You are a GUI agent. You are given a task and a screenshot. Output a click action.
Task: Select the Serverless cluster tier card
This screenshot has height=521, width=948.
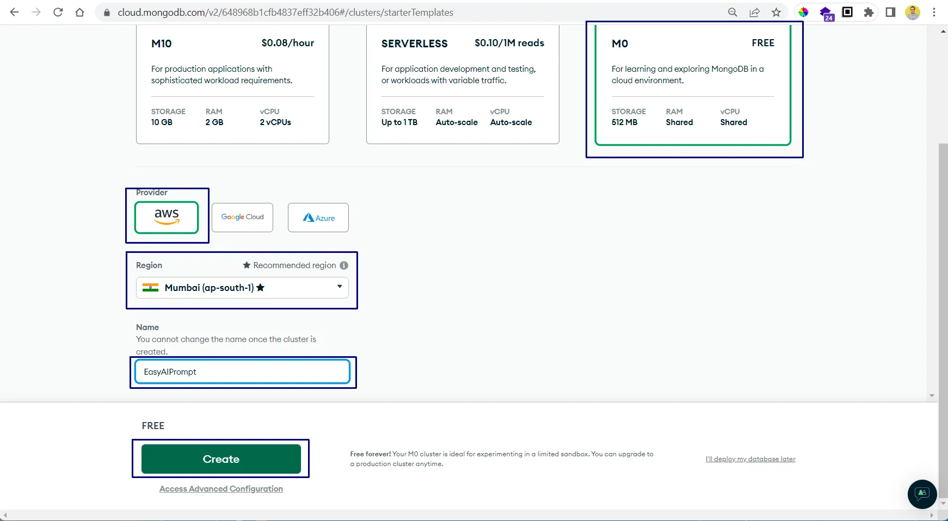463,84
